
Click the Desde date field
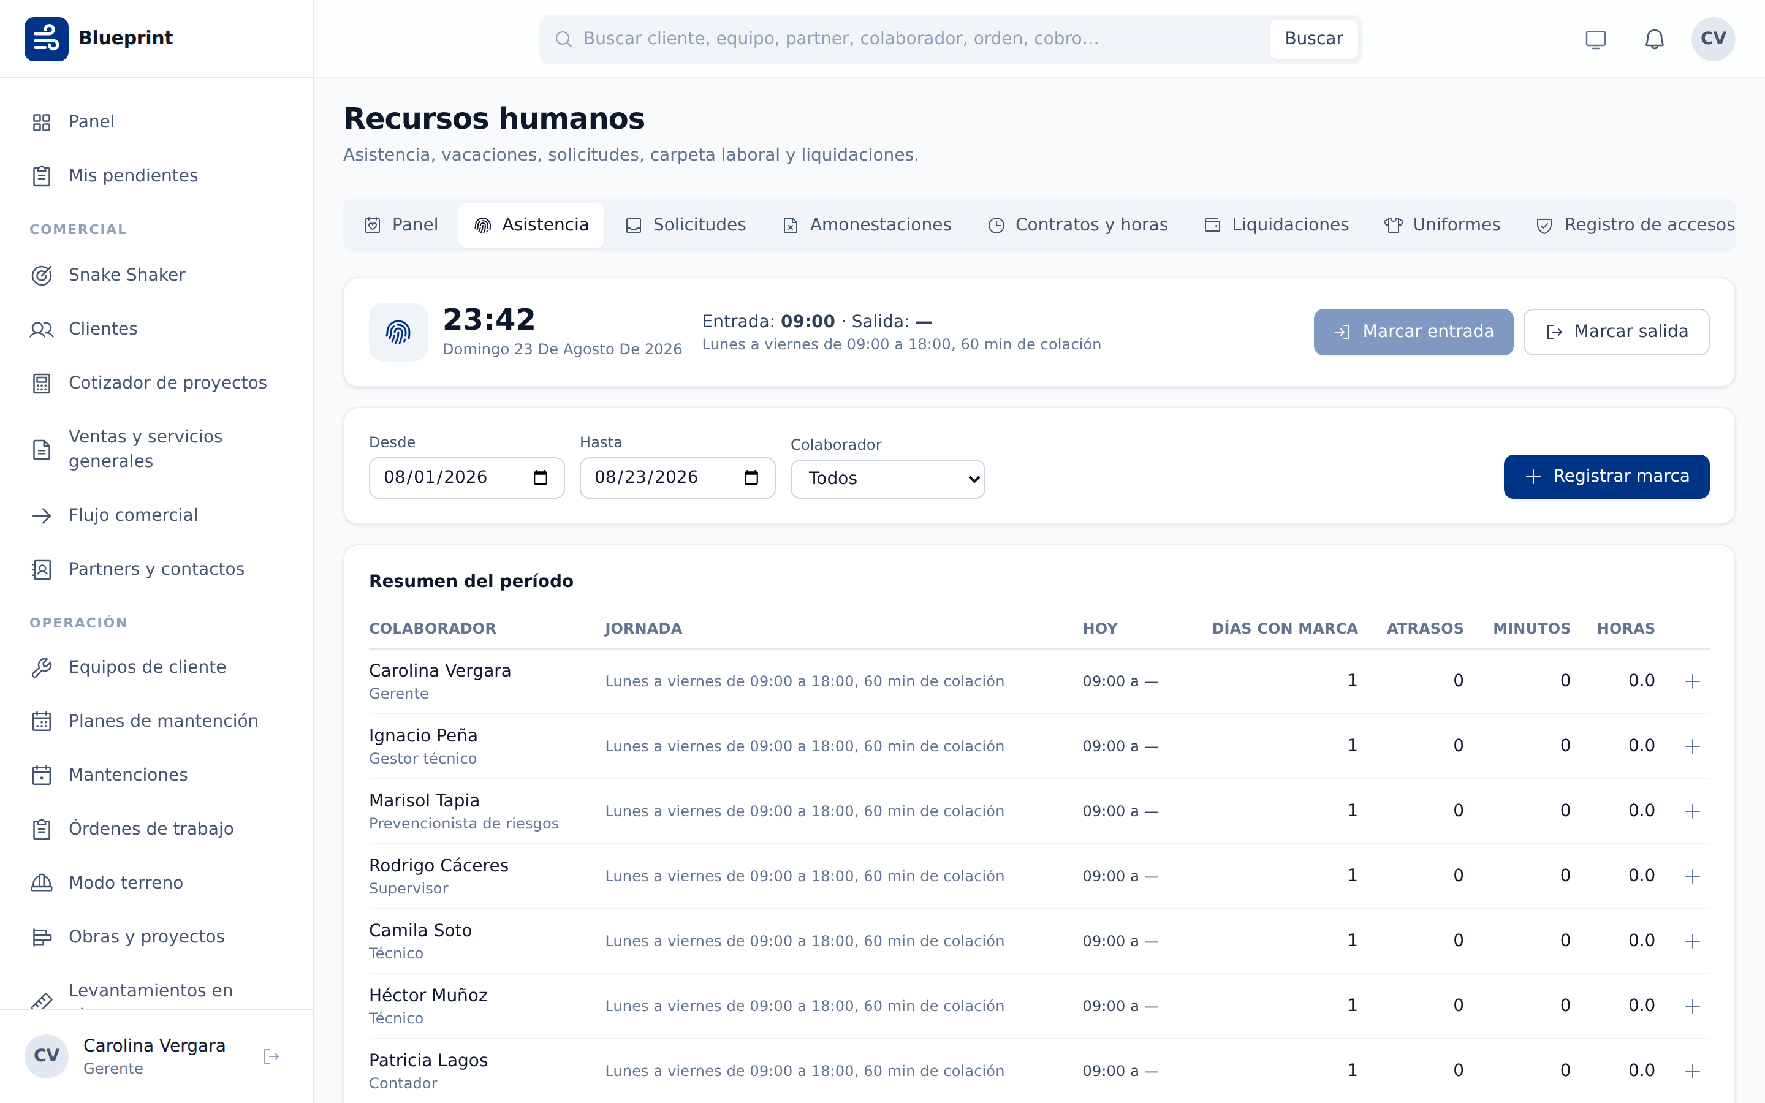[467, 478]
